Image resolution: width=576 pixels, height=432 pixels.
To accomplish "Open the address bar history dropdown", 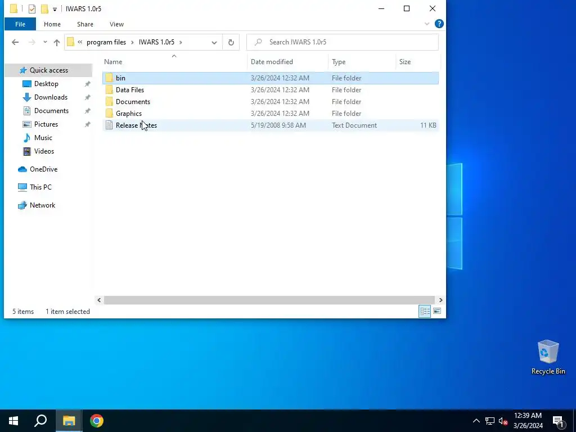I will pos(214,42).
